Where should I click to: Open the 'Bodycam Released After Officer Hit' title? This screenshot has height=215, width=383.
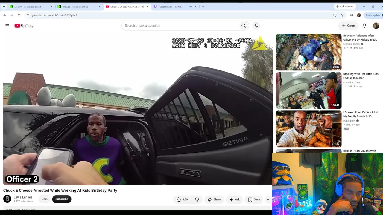click(x=360, y=38)
